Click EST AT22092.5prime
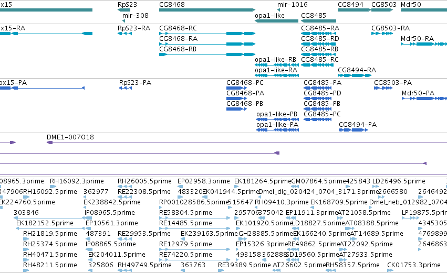The image size is (447, 273). tap(366, 245)
